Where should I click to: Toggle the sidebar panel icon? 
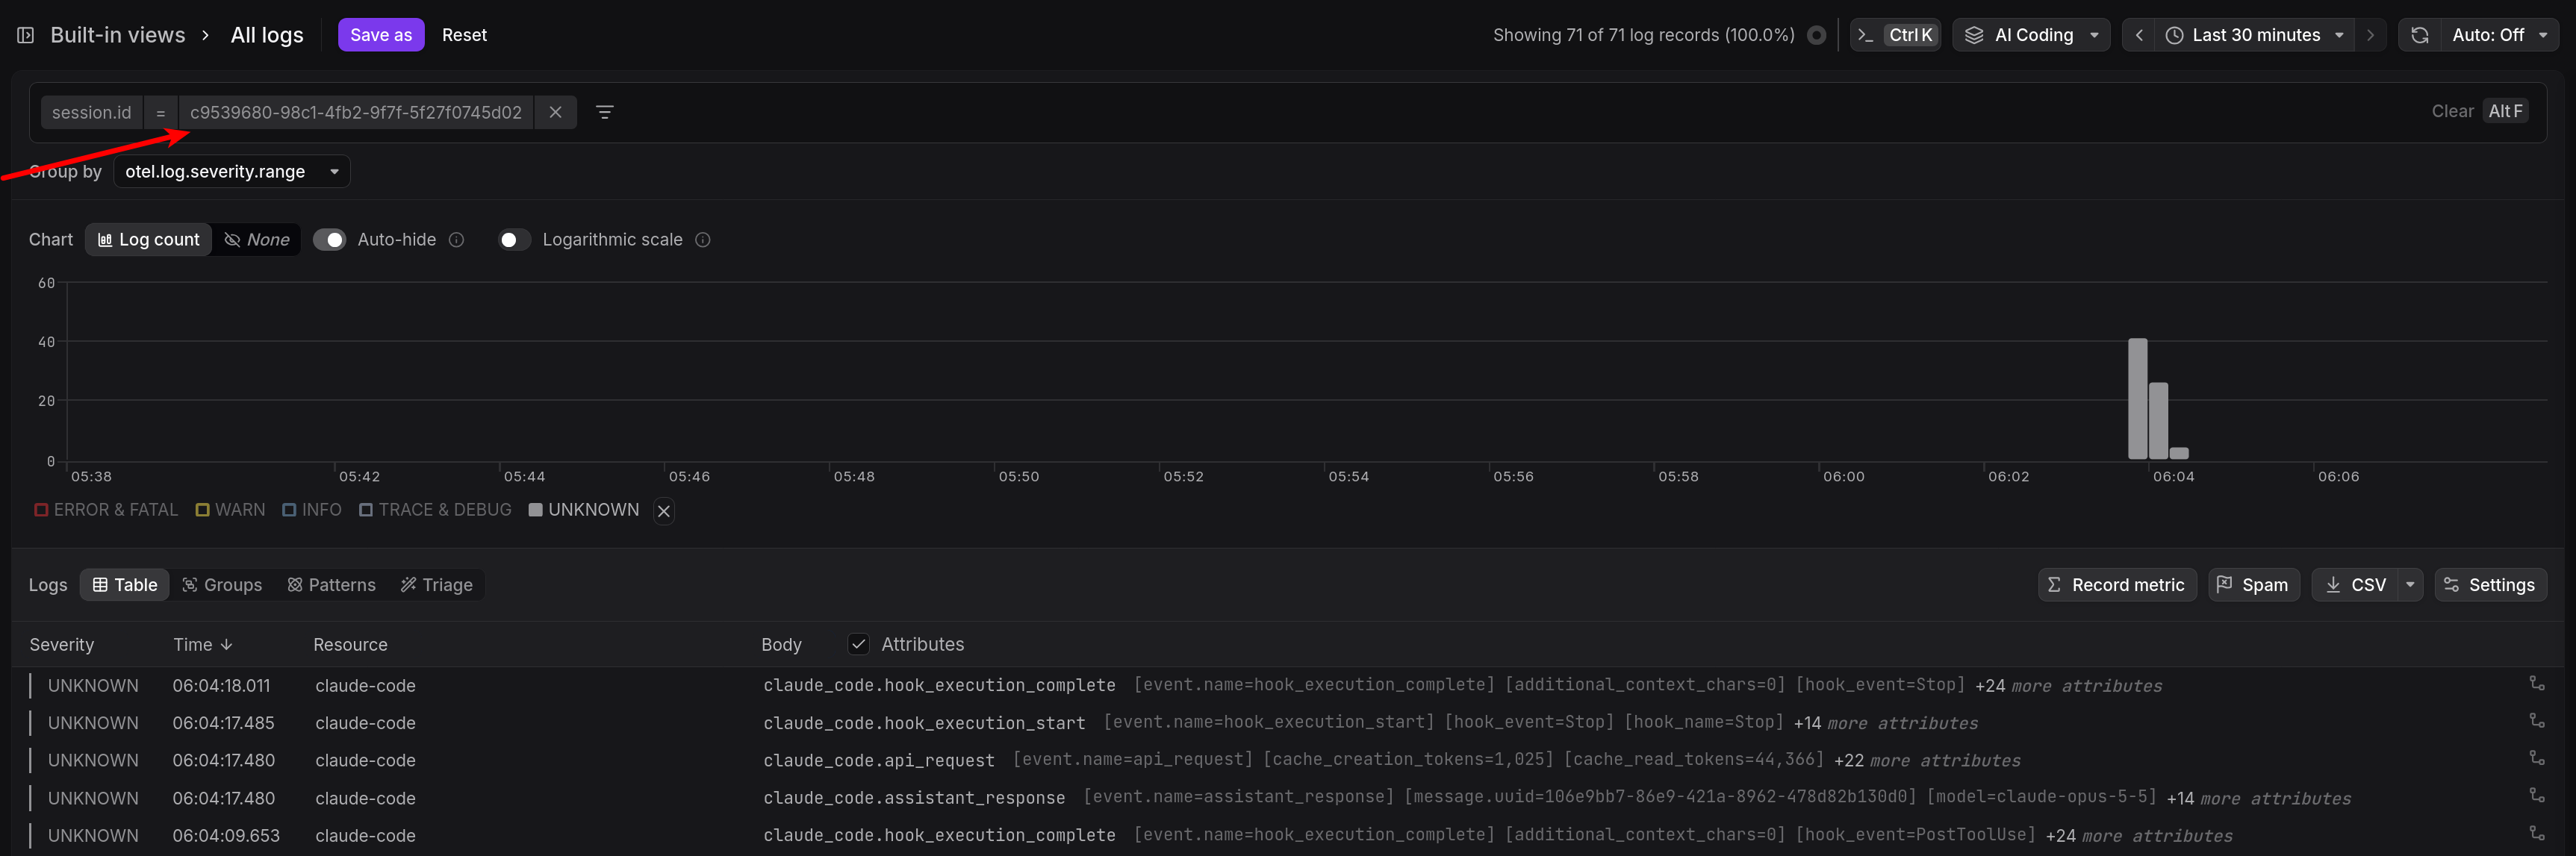[26, 35]
